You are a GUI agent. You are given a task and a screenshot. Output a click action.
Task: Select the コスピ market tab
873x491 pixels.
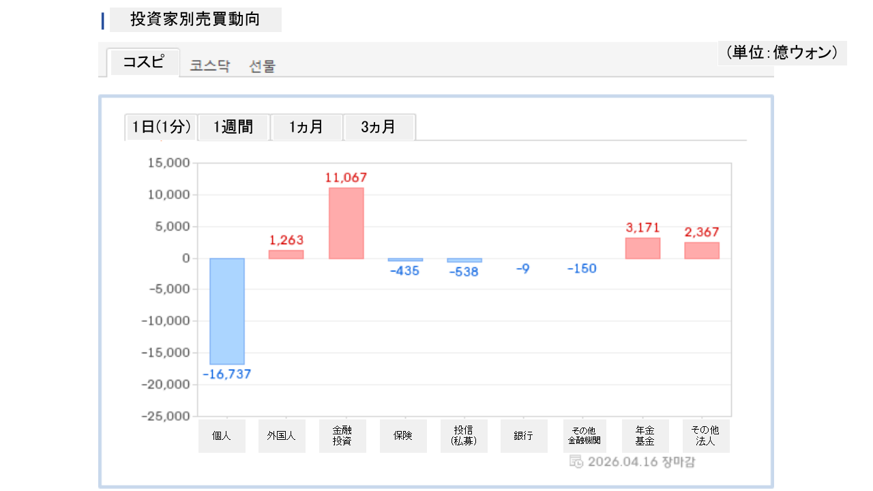click(x=143, y=63)
